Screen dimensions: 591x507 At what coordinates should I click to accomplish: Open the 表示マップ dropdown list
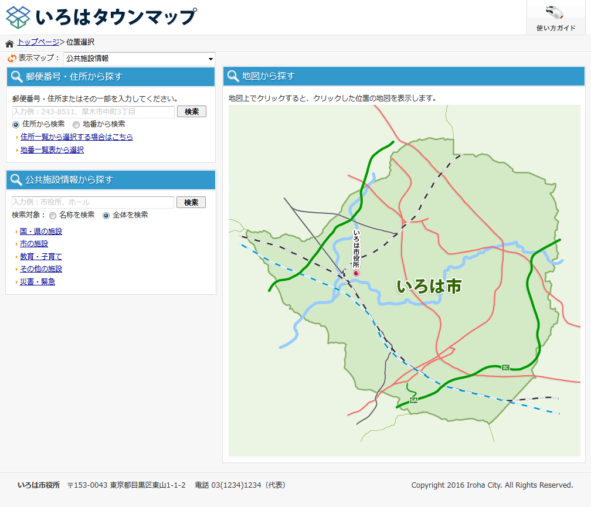click(140, 59)
